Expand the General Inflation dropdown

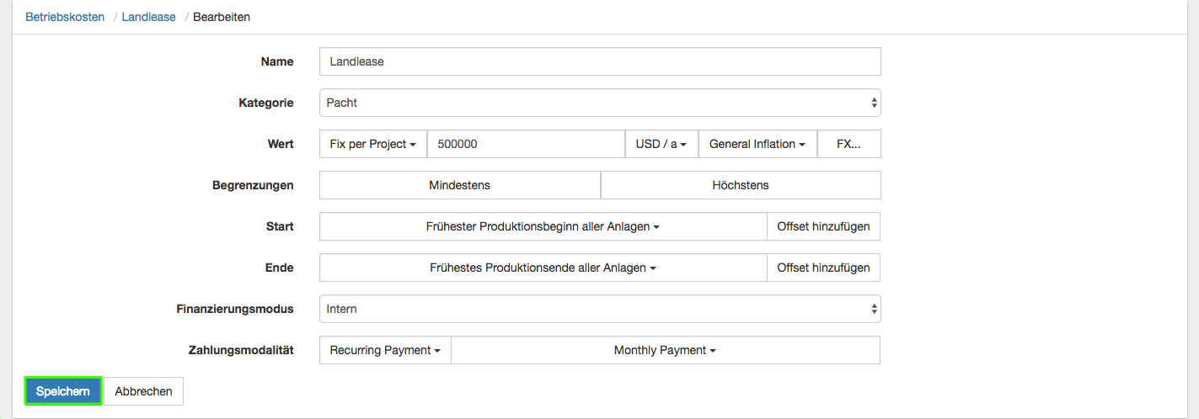[757, 144]
